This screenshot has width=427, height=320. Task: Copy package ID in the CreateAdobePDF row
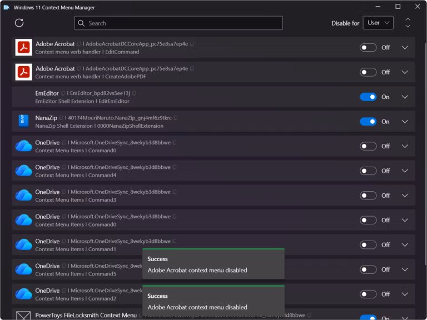coord(192,68)
